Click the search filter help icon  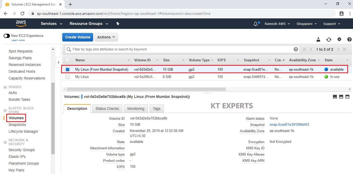pyautogui.click(x=296, y=49)
